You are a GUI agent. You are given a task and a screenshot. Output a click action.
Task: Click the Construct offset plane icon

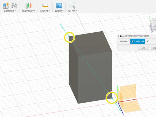click(x=28, y=6)
